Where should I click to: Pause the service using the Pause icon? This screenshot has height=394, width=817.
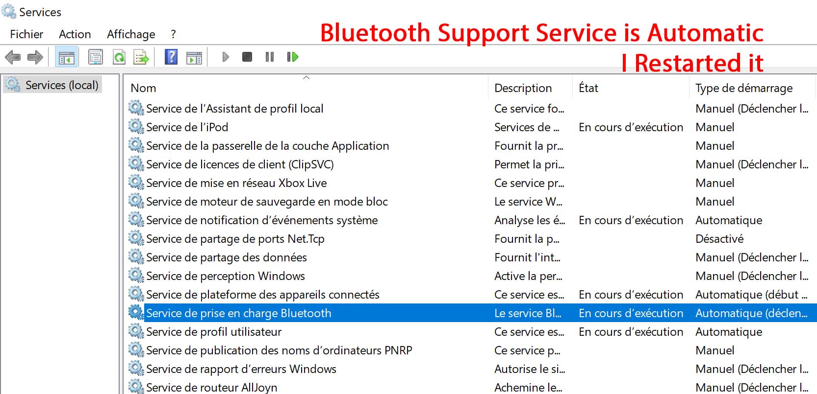(x=270, y=57)
